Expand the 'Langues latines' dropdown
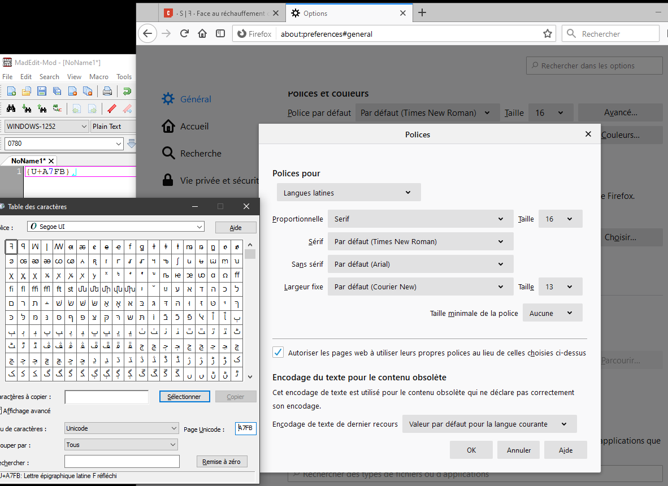This screenshot has width=668, height=486. 349,193
